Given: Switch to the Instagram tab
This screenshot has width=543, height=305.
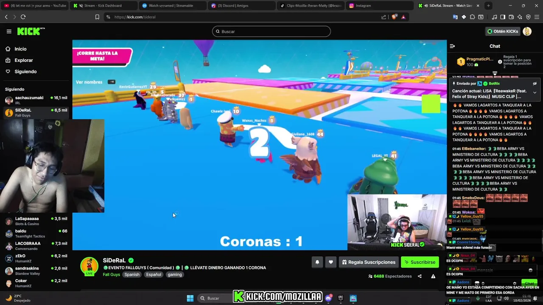Looking at the screenshot, I should 379,6.
